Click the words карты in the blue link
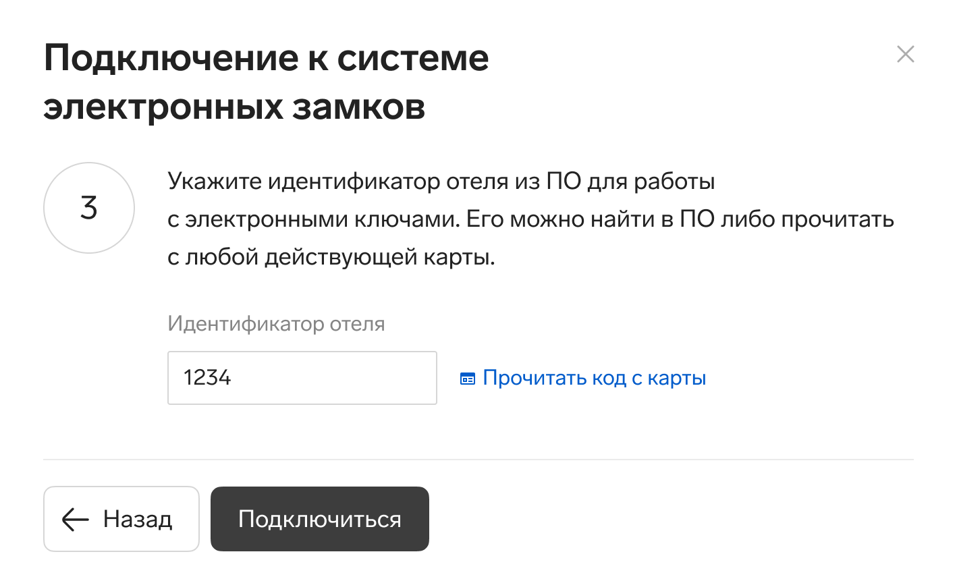Viewport: 957px width, 579px height. tap(677, 379)
